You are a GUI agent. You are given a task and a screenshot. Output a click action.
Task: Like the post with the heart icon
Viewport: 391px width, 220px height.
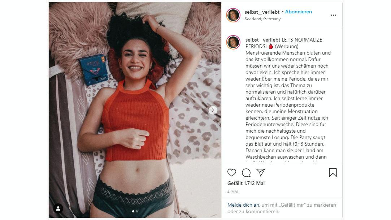click(232, 173)
